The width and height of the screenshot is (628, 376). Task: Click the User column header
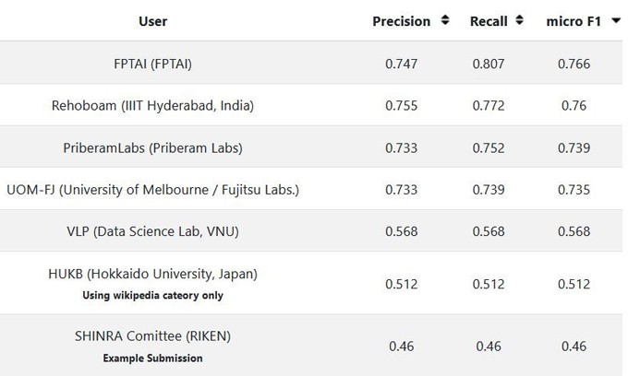click(153, 20)
